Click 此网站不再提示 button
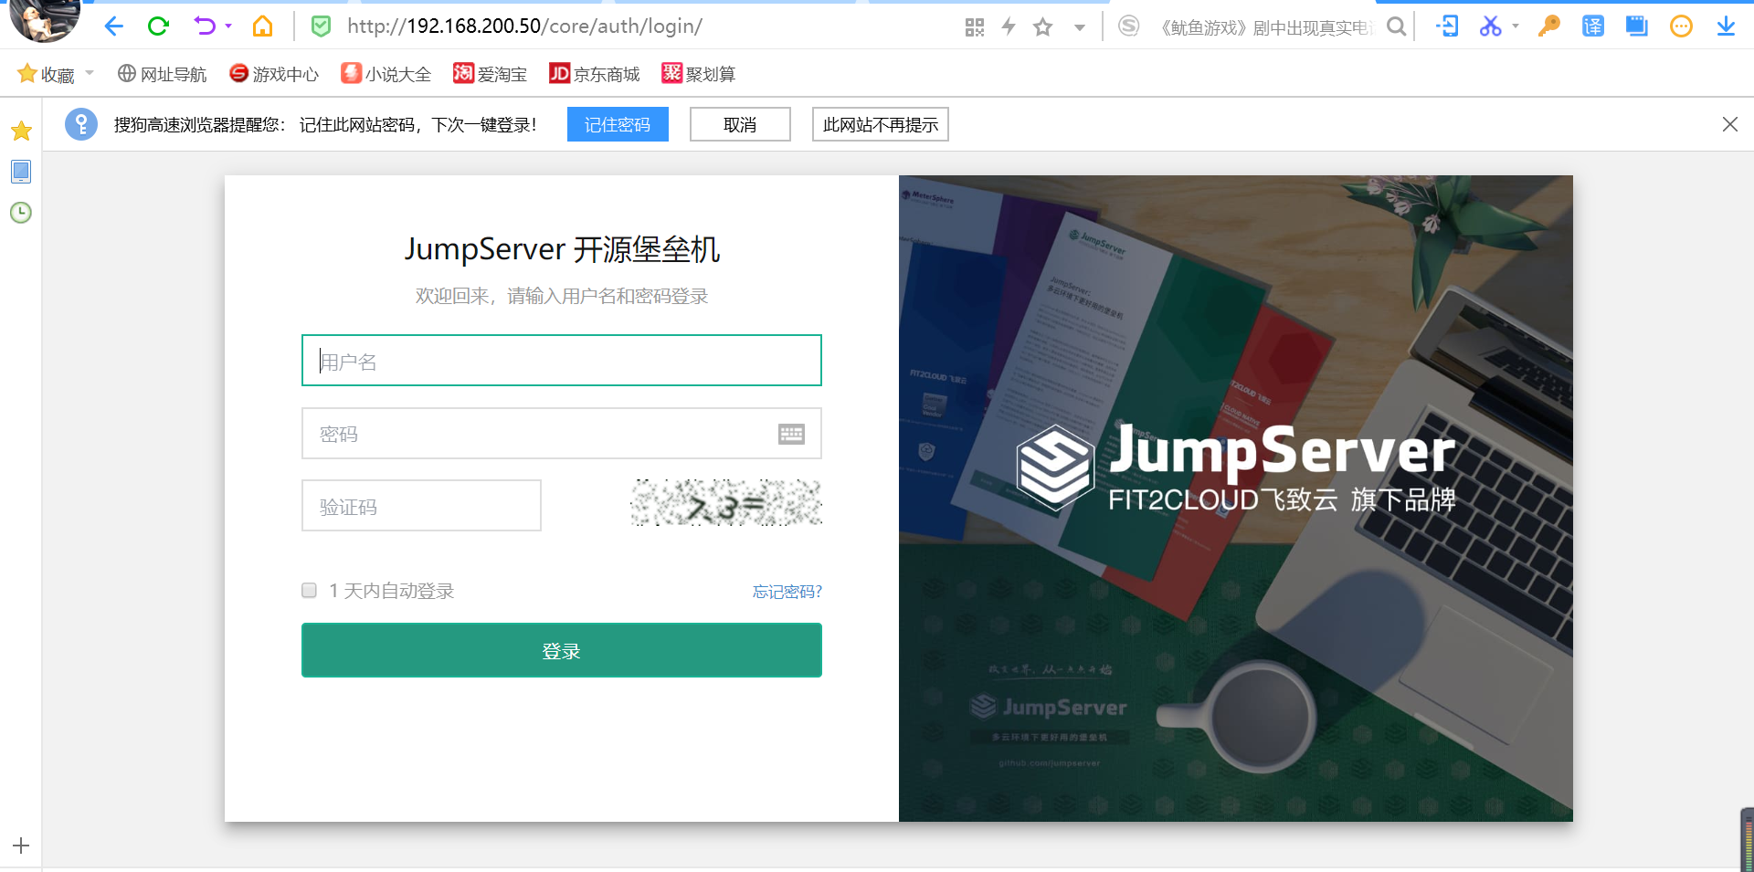Screen dimensions: 1754x872 pos(881,124)
